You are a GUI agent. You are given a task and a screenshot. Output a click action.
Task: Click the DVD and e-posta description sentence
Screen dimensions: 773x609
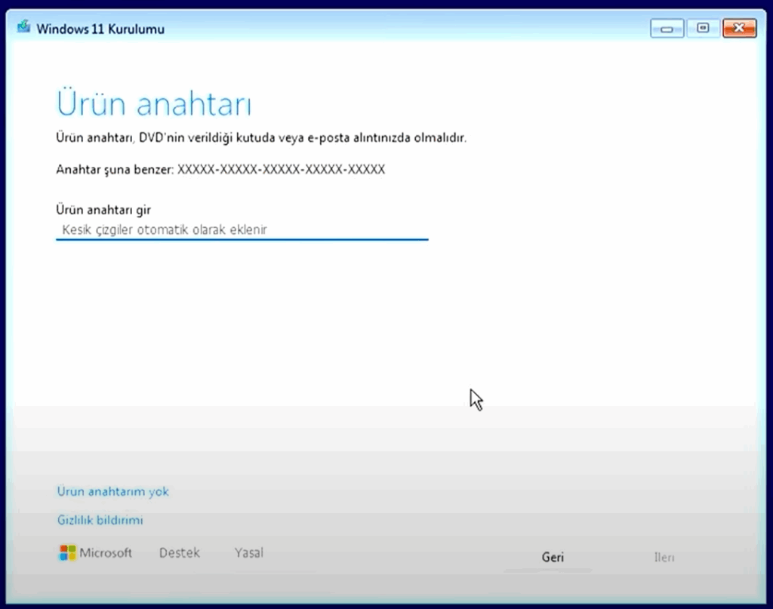[261, 138]
